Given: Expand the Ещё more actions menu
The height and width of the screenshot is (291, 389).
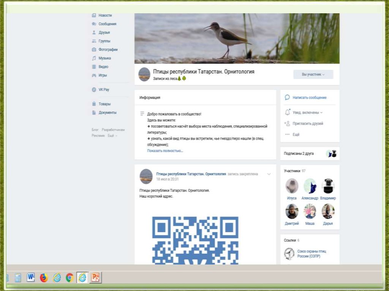Looking at the screenshot, I should coord(296,134).
